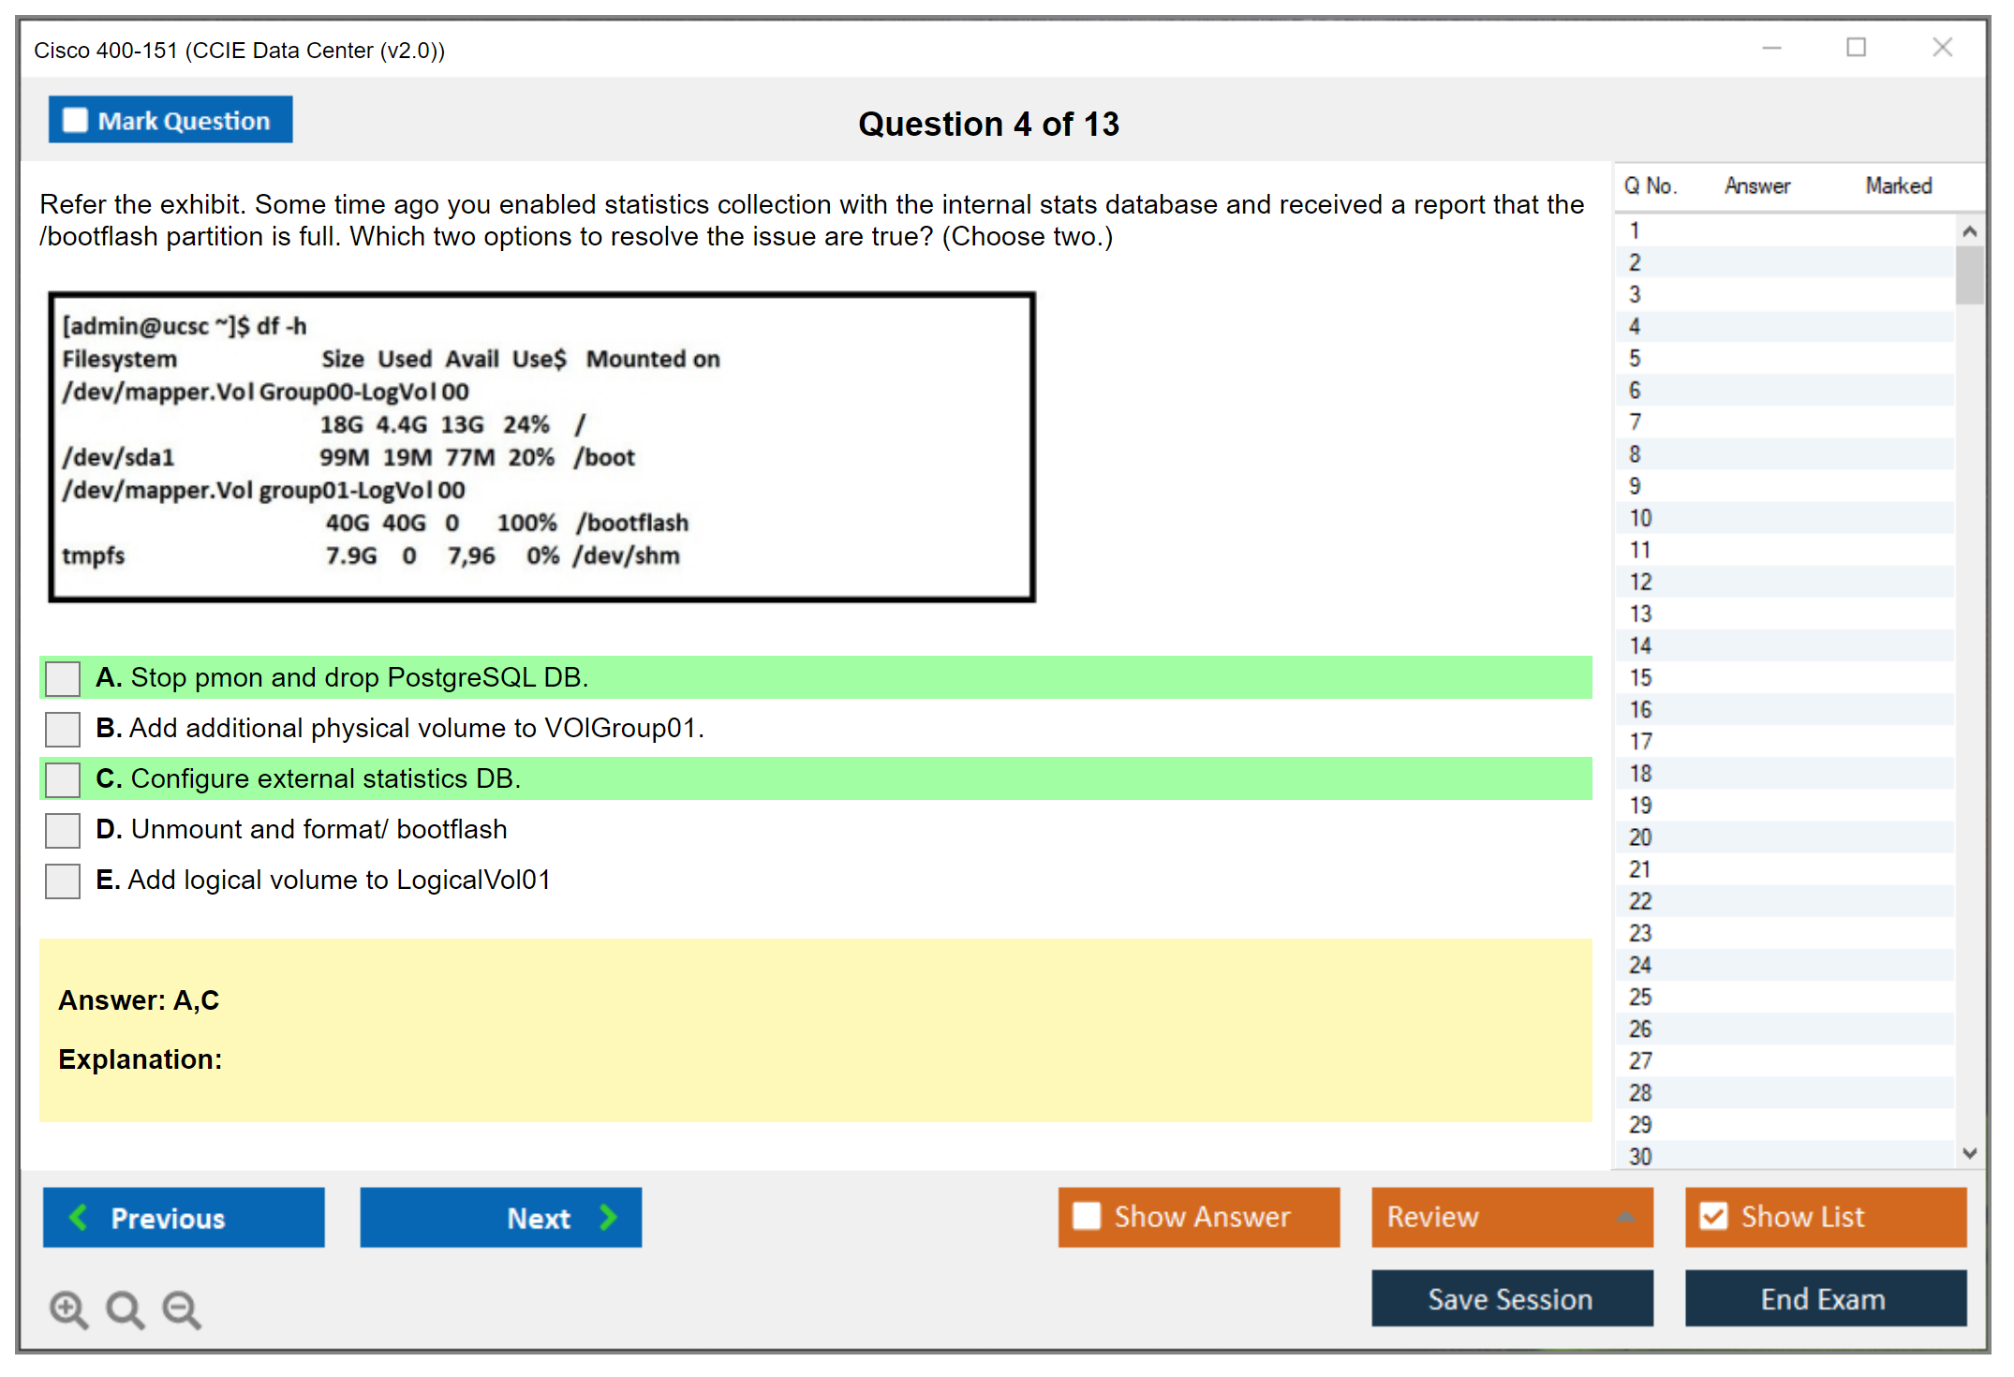Check option C external statistics DB
The width and height of the screenshot is (2014, 1377).
[63, 779]
